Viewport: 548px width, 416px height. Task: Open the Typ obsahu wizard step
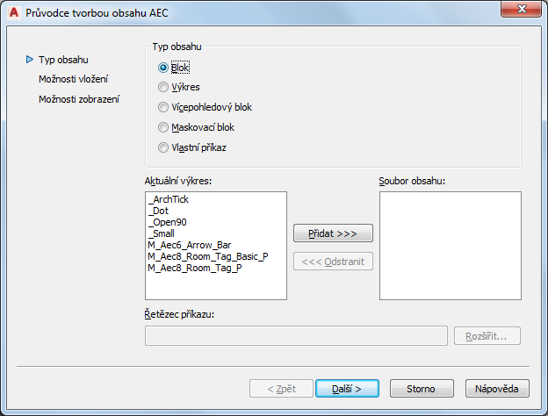[x=63, y=60]
